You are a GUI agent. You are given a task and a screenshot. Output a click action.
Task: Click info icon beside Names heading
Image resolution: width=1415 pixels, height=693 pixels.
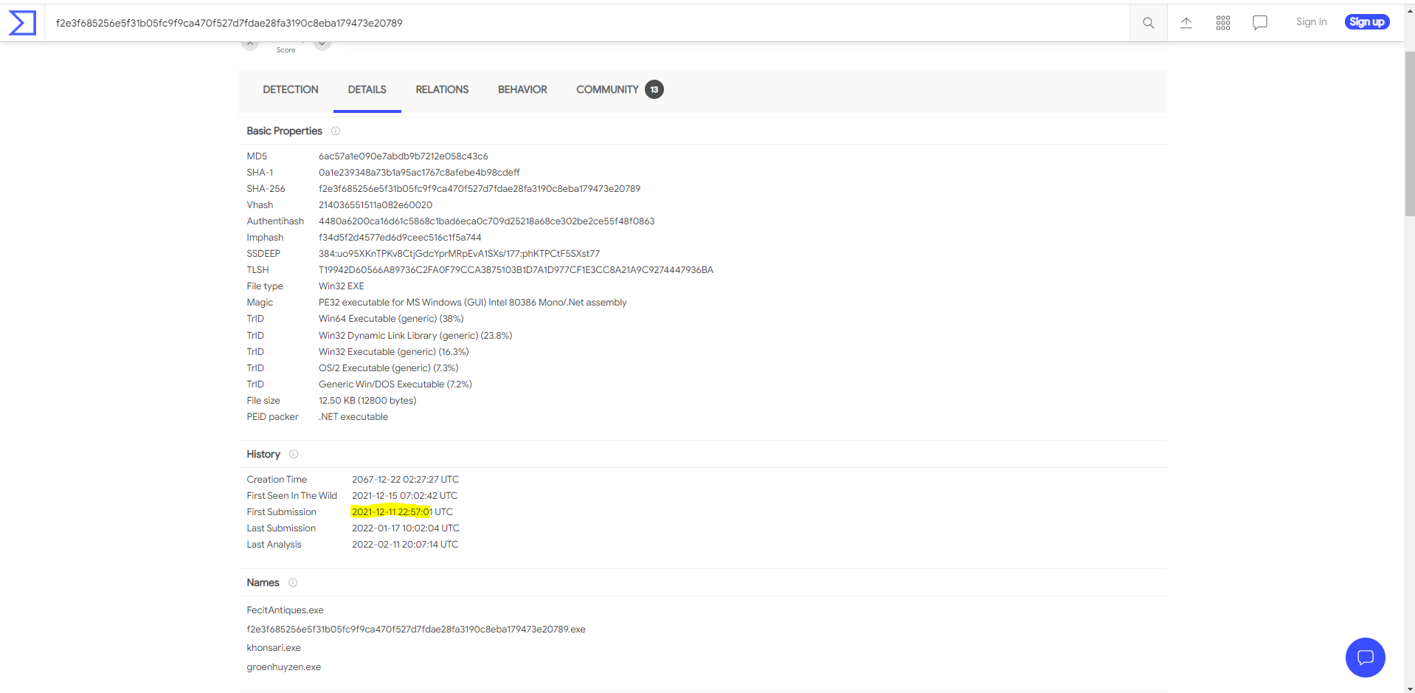293,583
